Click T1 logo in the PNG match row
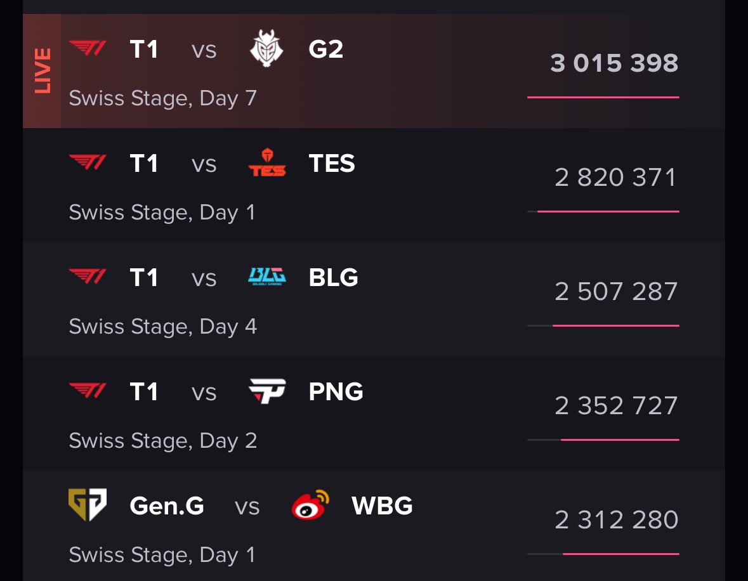The image size is (748, 581). (88, 391)
